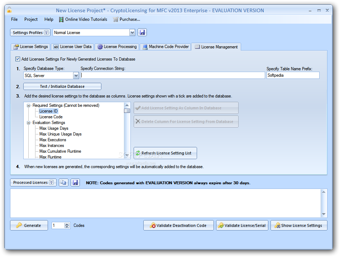Open the File menu
340x257 pixels.
pos(14,19)
